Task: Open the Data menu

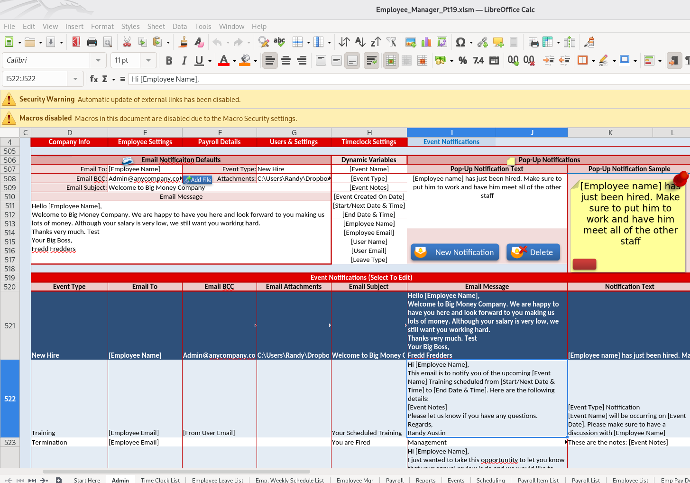Action: [180, 27]
